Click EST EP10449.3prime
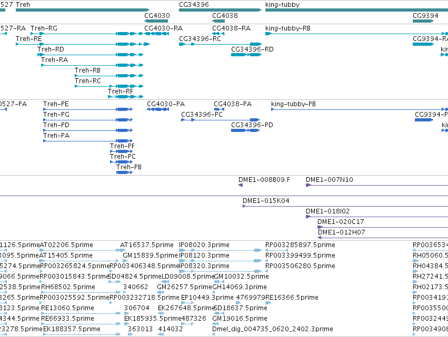Image resolution: width=448 pixels, height=337 pixels. (187, 303)
